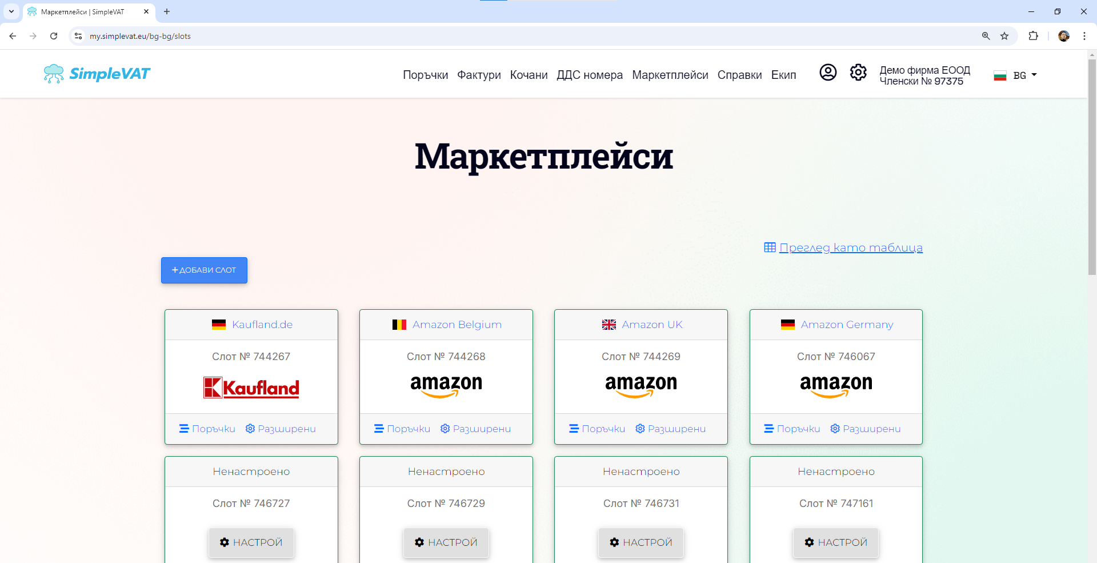Open the Amazon Belgium slot title link

tap(457, 325)
